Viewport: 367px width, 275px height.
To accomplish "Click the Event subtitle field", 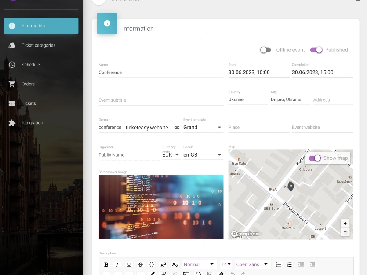I will 161,100.
